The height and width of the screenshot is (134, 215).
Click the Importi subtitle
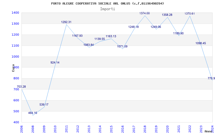coord(107,9)
